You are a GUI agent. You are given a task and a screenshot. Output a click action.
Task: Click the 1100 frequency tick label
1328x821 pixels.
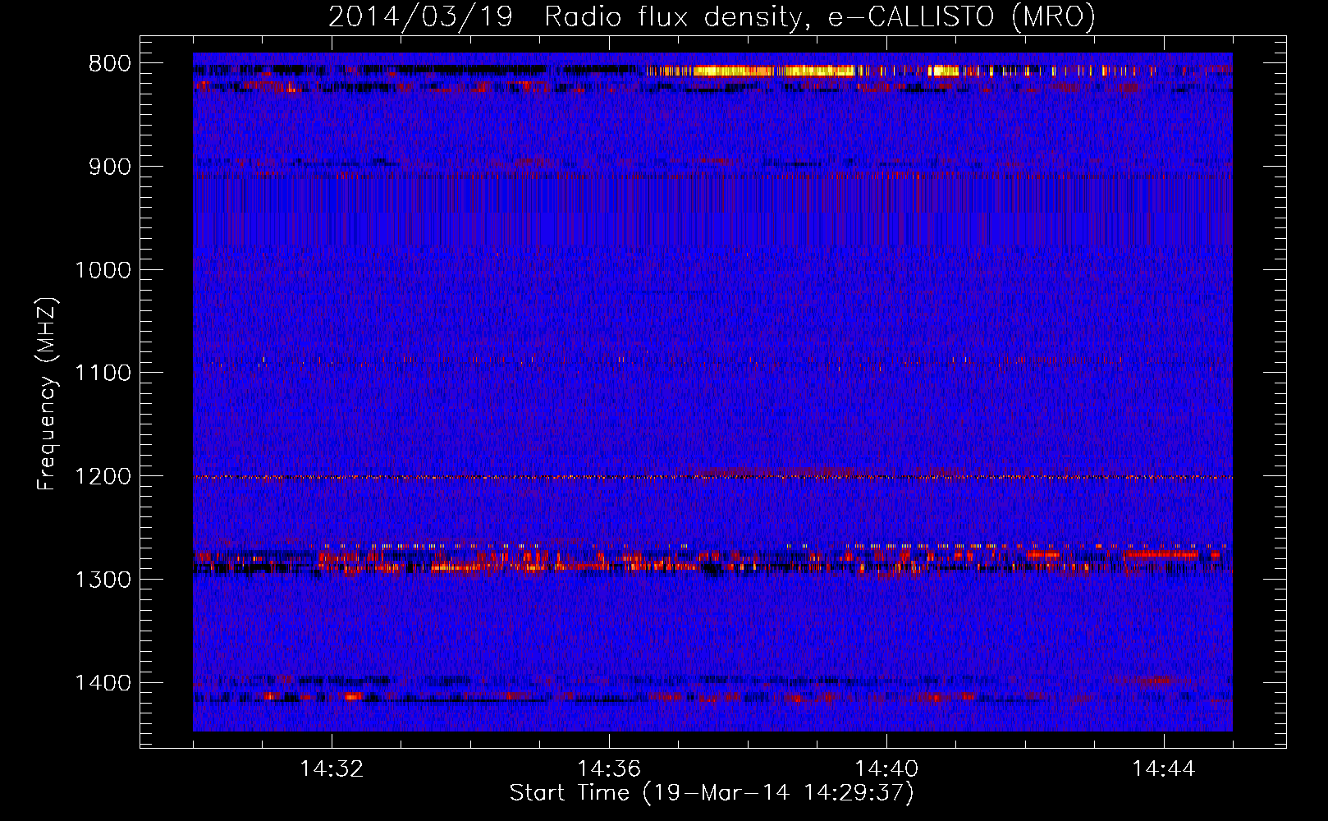(103, 374)
